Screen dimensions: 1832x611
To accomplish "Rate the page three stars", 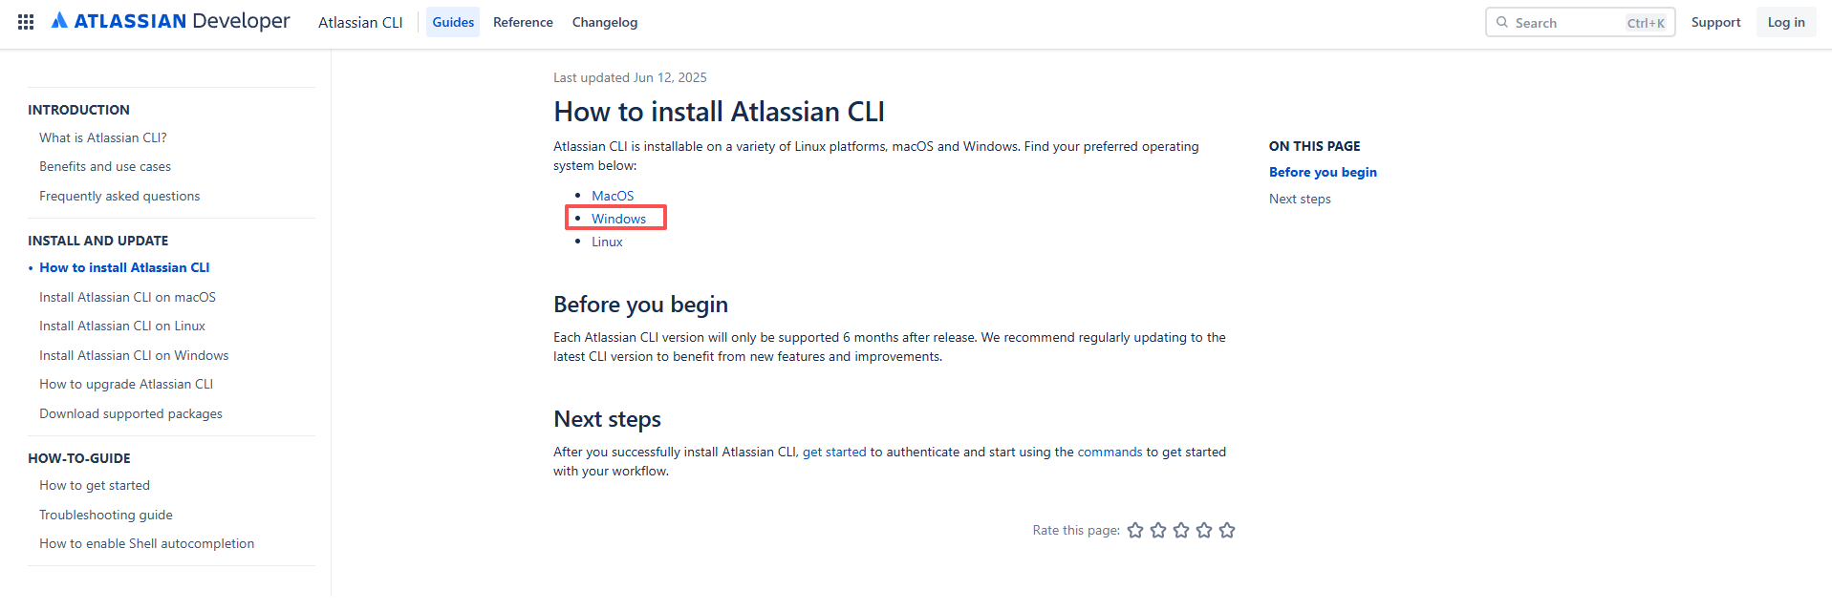I will tap(1181, 530).
